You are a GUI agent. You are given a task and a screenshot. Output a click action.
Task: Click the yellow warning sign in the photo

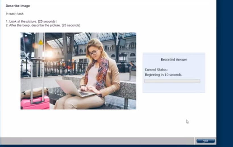pos(41,42)
